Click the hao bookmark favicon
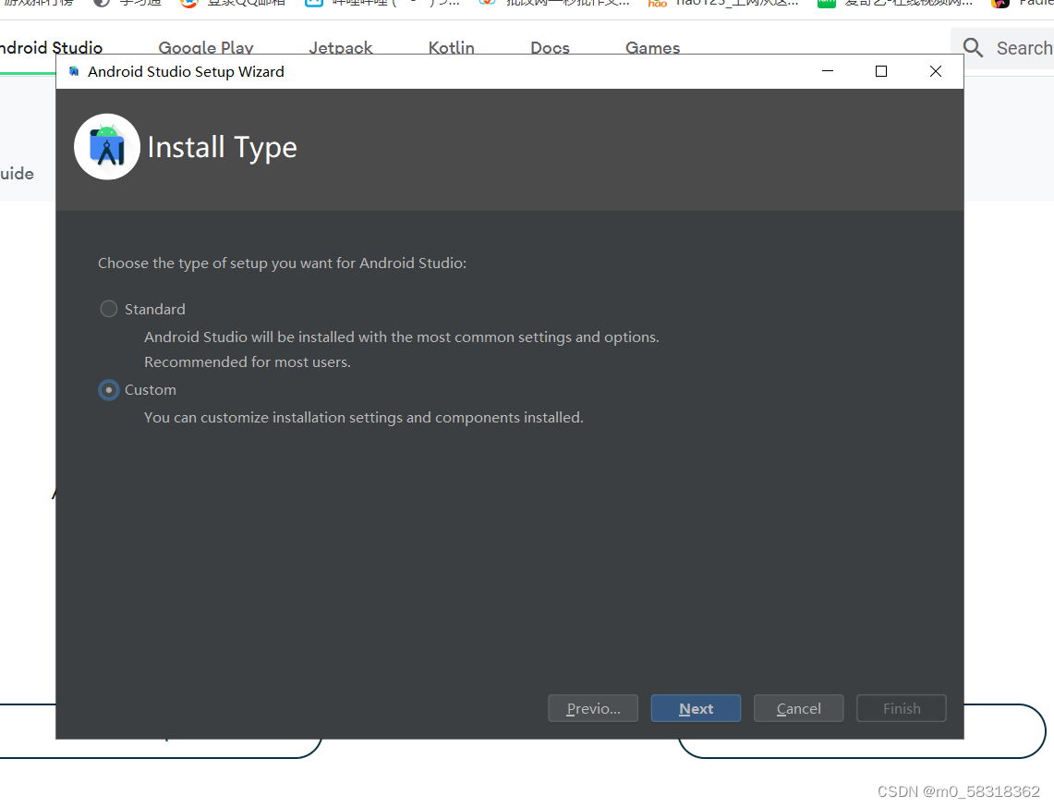Viewport: 1054px width, 808px height. (x=657, y=4)
